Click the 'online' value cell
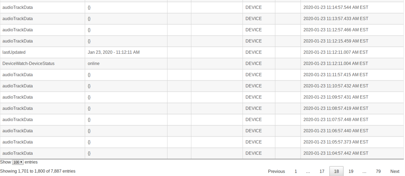 point(93,63)
